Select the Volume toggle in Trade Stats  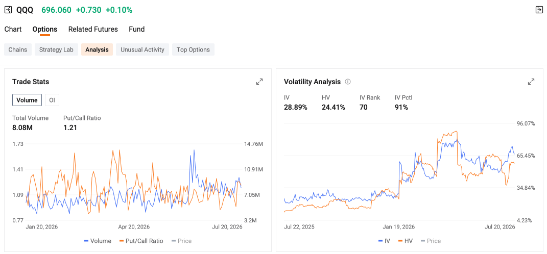(x=27, y=100)
